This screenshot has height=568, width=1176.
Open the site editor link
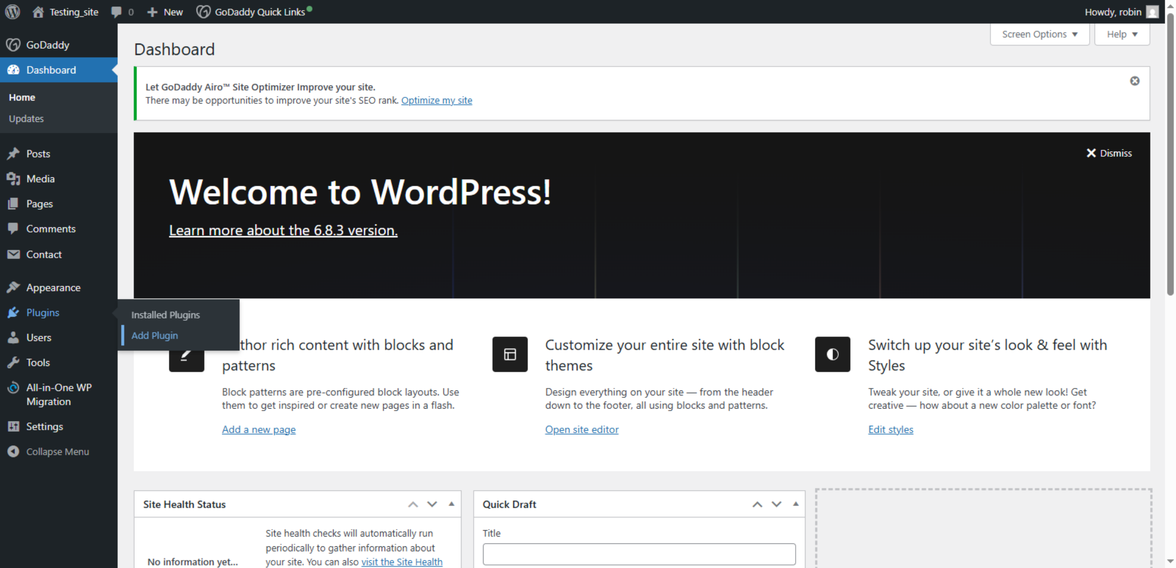click(x=582, y=429)
